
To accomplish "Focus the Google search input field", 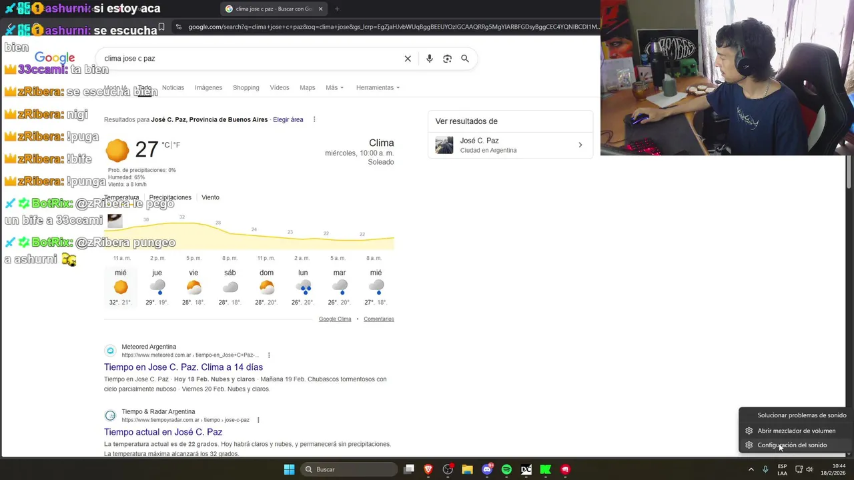I will (250, 59).
